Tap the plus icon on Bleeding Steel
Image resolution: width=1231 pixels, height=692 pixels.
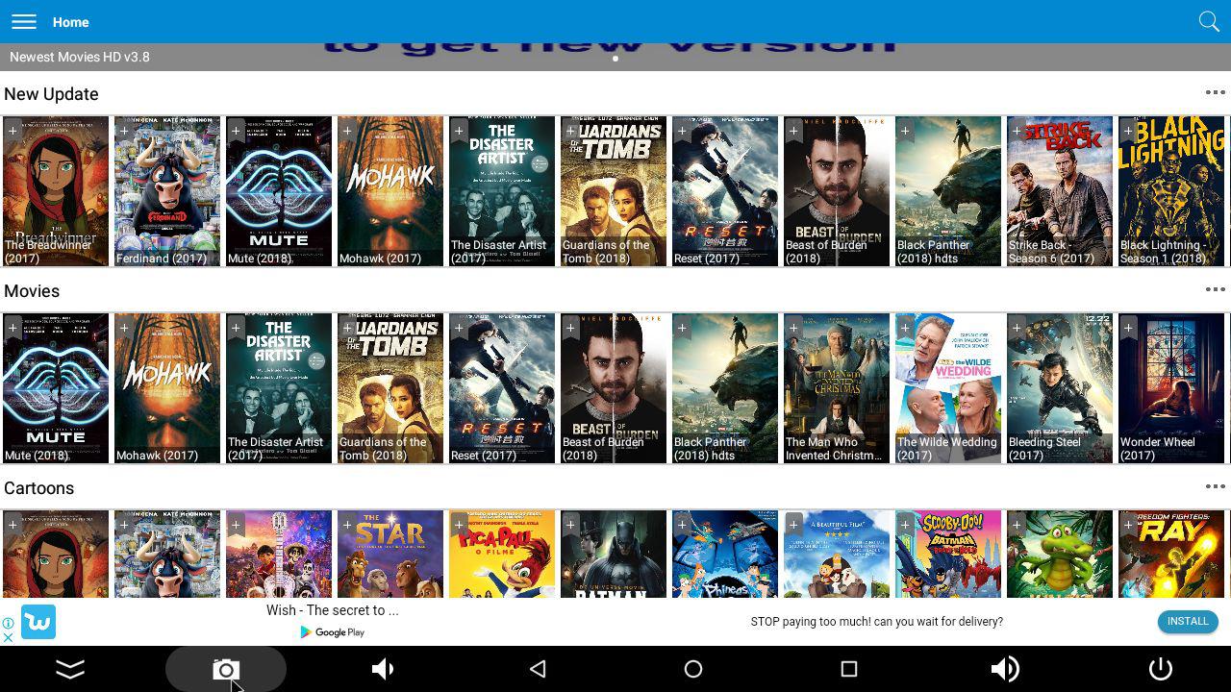[x=1017, y=328]
